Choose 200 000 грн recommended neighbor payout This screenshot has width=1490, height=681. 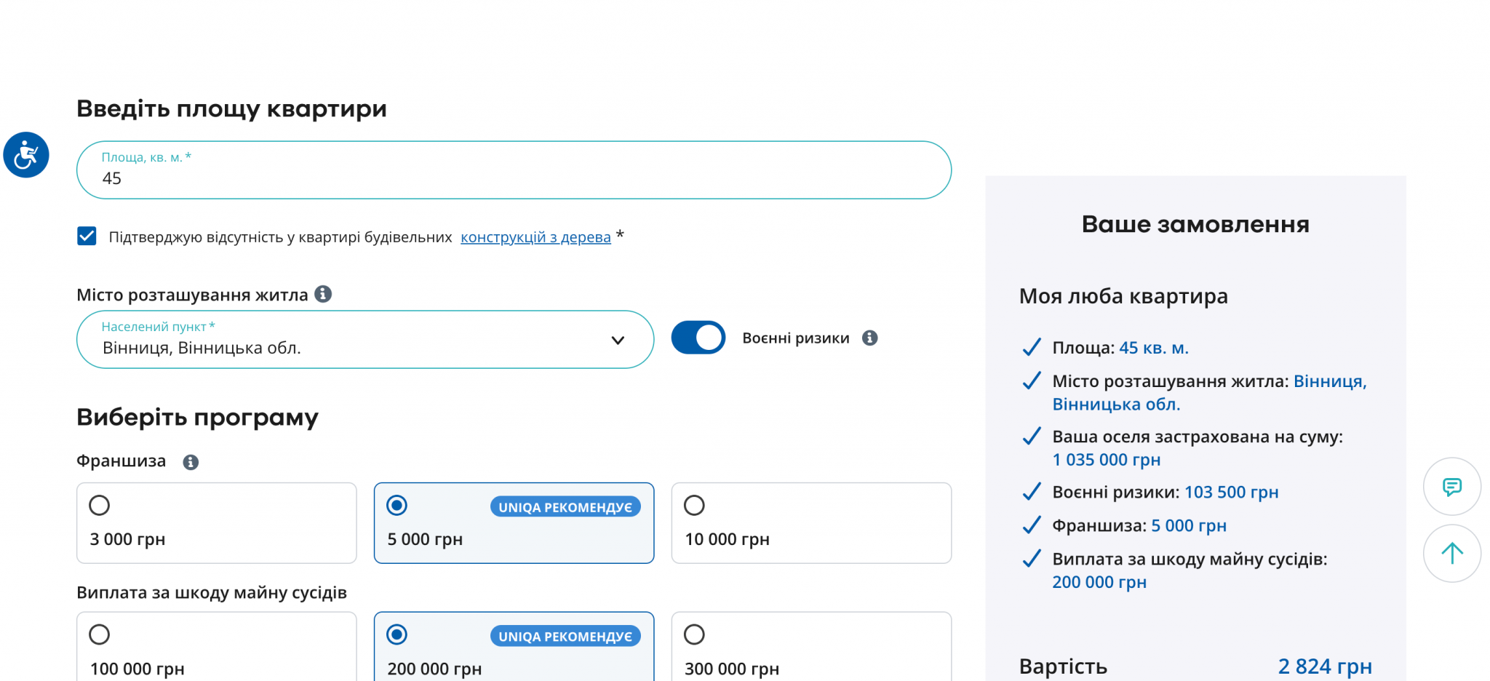pos(397,634)
